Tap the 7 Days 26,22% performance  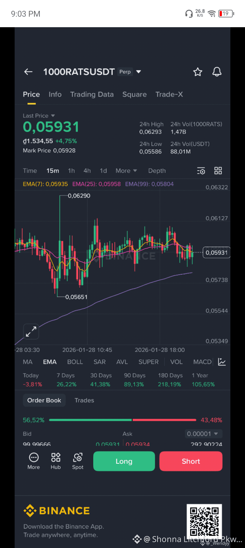pos(67,380)
